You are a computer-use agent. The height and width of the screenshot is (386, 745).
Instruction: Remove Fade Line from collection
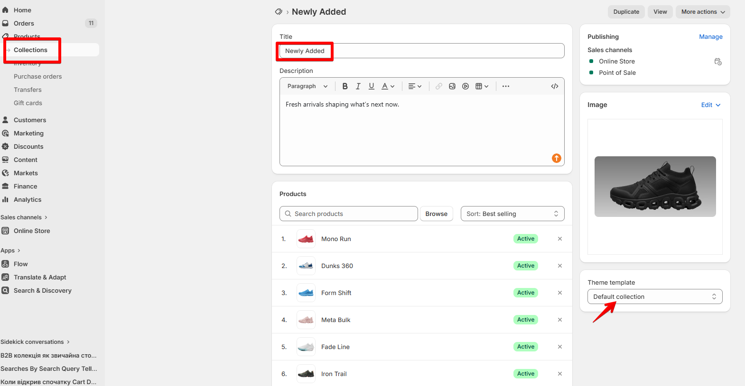[x=560, y=347]
